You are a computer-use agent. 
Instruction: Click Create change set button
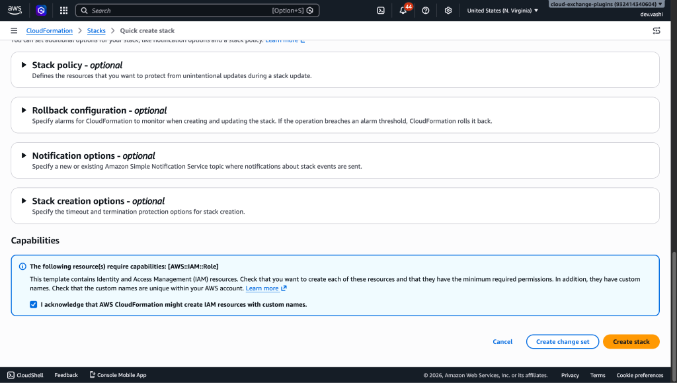[563, 341]
